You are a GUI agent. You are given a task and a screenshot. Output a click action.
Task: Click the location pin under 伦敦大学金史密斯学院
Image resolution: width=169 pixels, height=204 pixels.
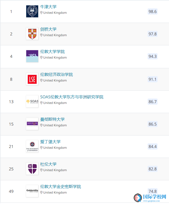[x=41, y=192]
